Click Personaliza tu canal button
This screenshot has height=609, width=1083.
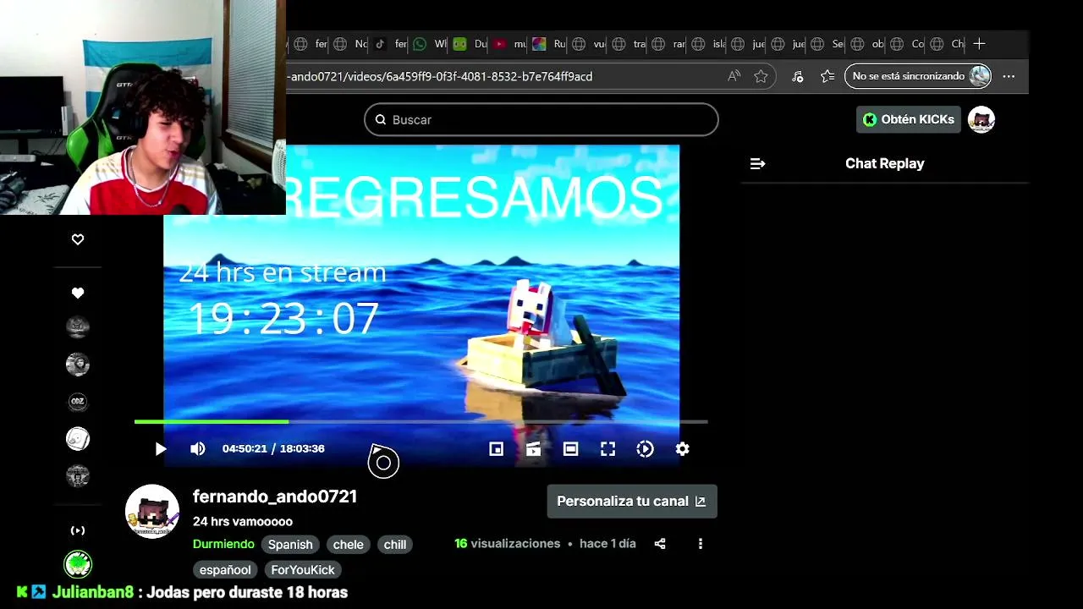coord(632,502)
